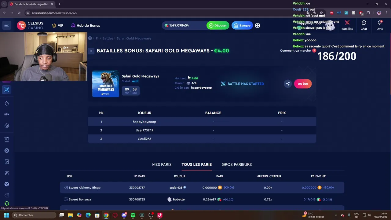Click the Celsius °C sidebar icon
Screen dimensions: 391x220
pyautogui.click(x=7, y=184)
